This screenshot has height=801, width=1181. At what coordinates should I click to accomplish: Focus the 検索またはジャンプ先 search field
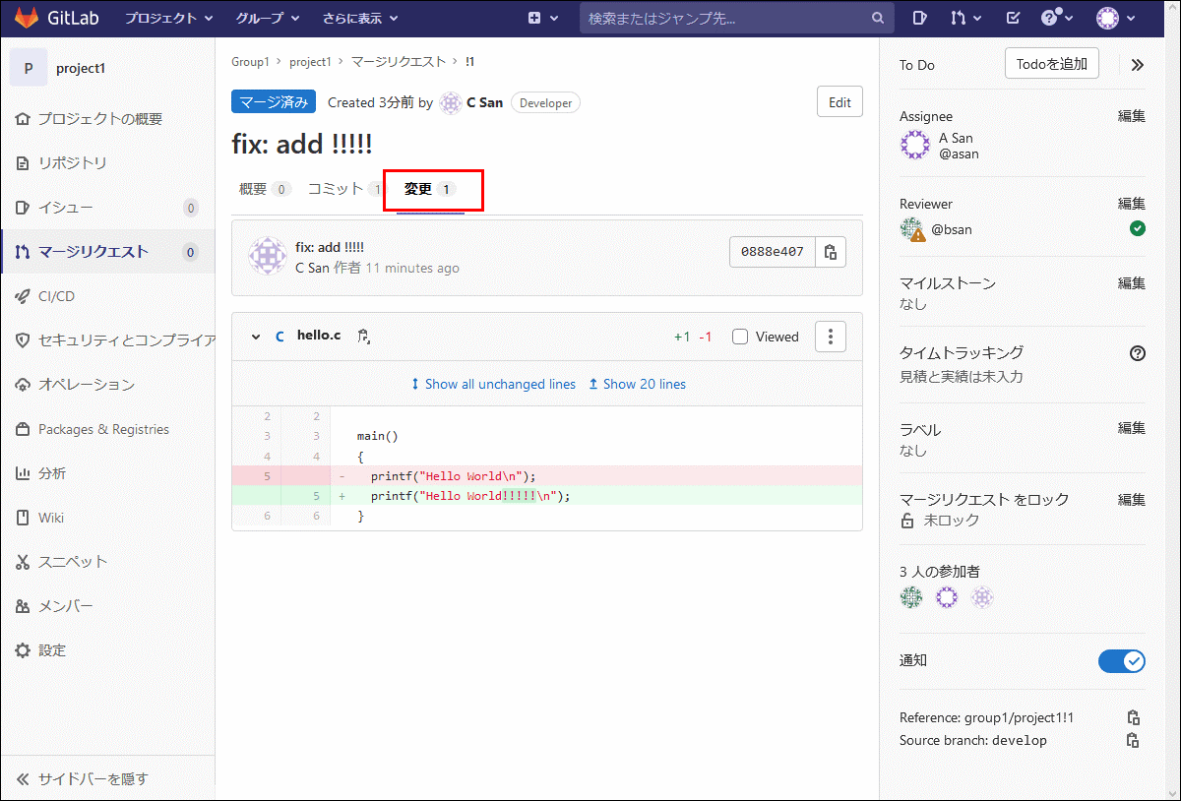click(734, 18)
